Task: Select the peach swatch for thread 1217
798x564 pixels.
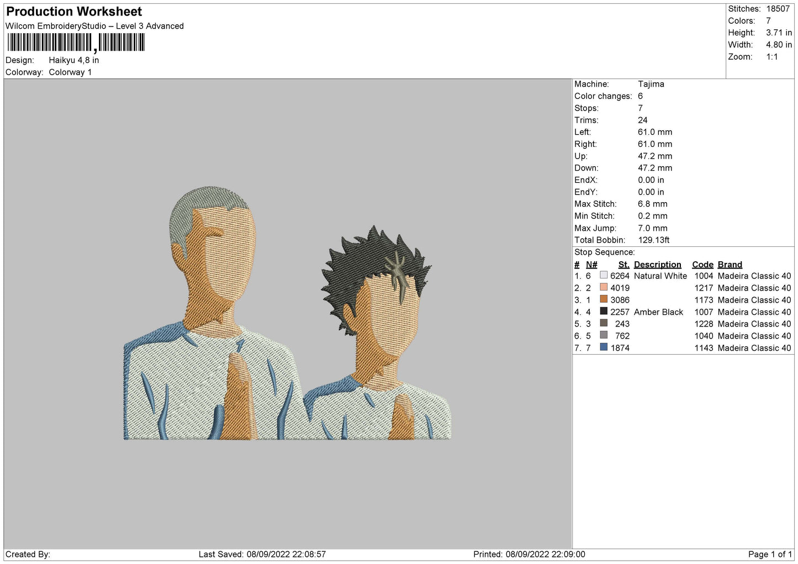Action: point(604,287)
